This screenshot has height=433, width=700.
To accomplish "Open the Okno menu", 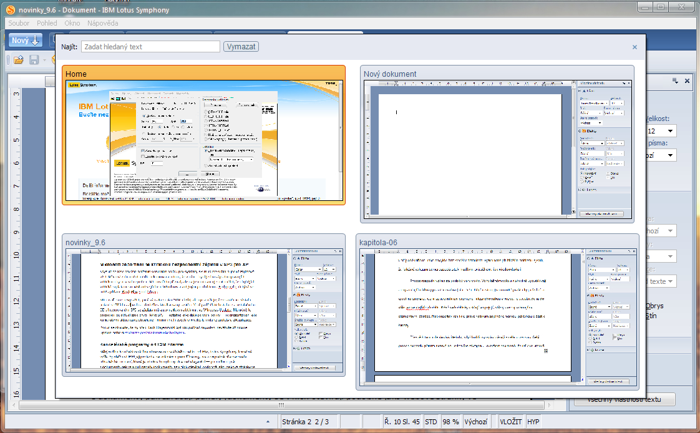I will coord(72,23).
